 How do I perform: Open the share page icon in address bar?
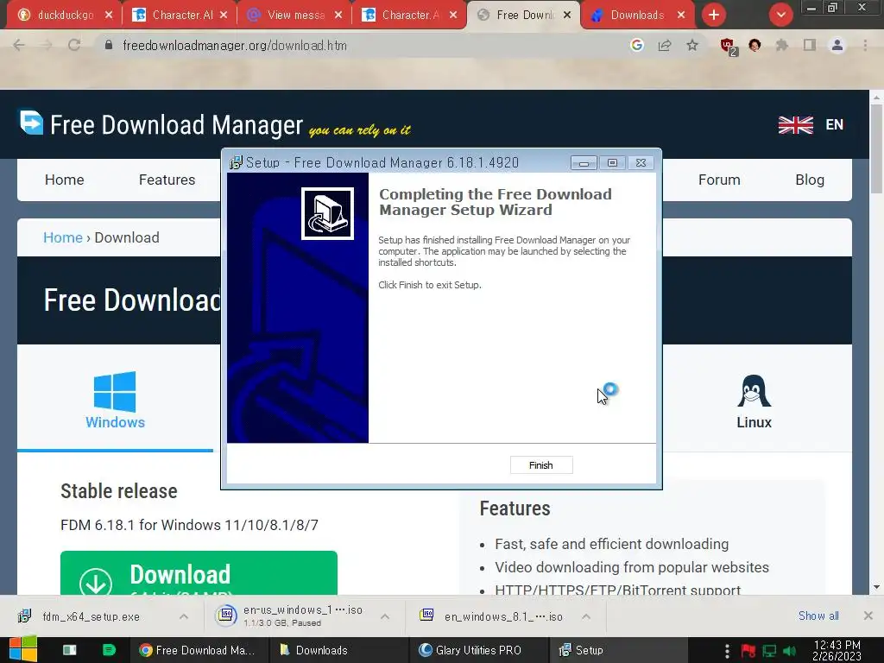tap(665, 46)
